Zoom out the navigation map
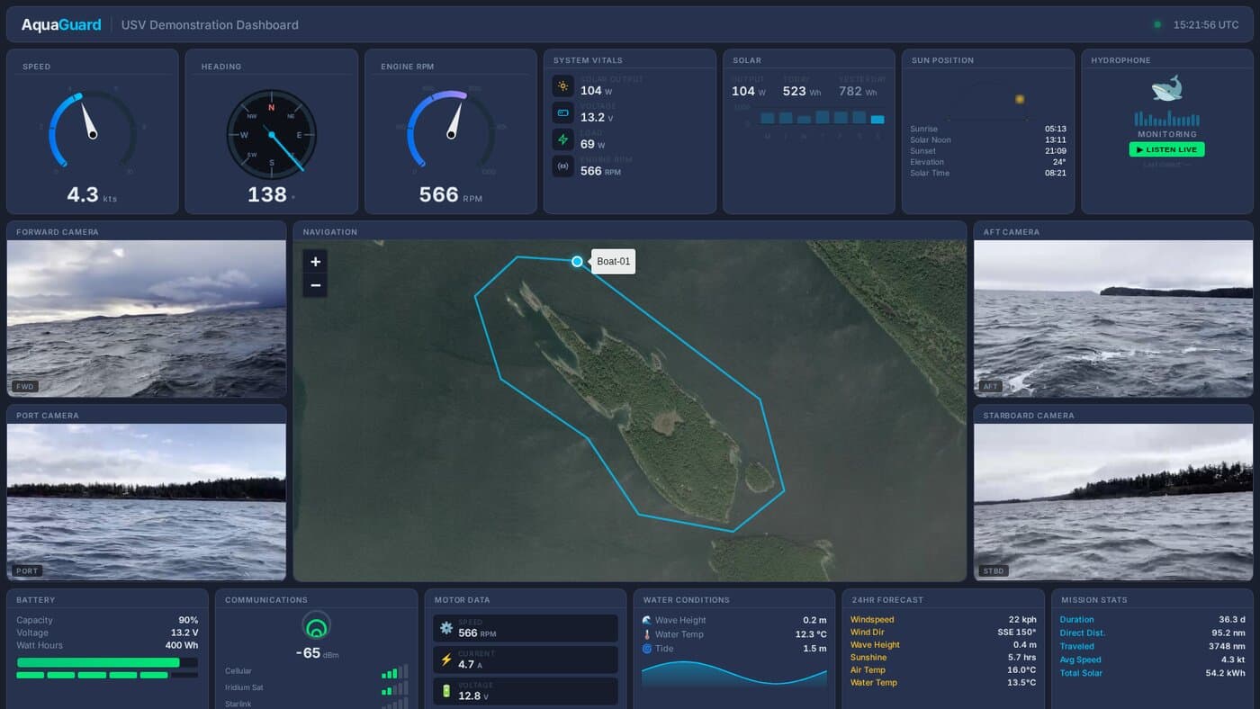Screen dimensions: 1260x709 click(315, 285)
